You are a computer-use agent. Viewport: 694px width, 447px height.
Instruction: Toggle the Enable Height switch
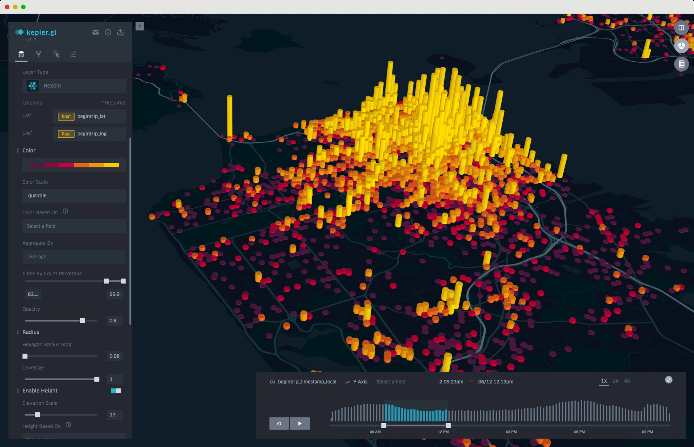pos(115,391)
